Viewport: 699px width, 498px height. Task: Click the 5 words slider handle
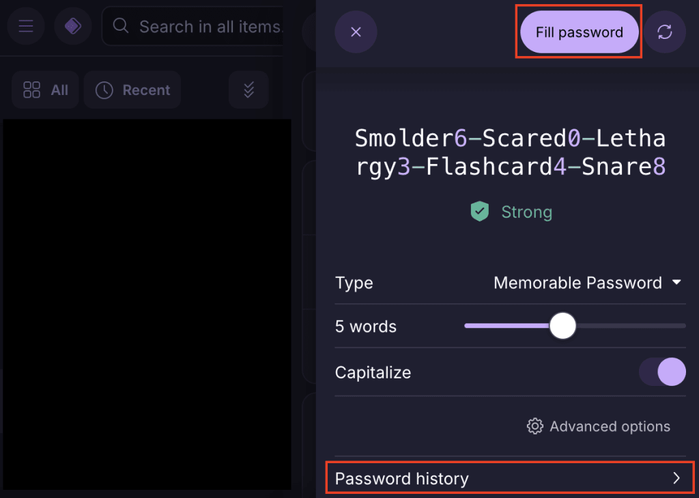(x=562, y=327)
